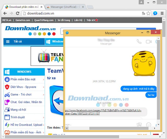
Task: Expand the Phần mềm Bảo mật arrow
Action: tap(44, 79)
